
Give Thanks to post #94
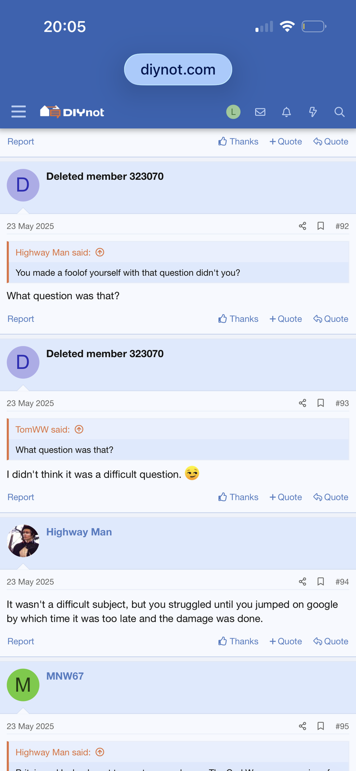pos(238,641)
